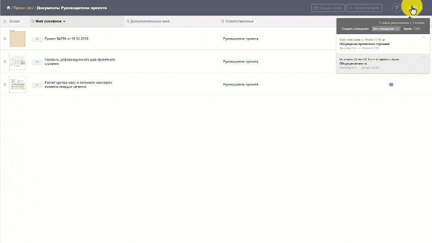Click '2 новых уведомления + 1 онлайн' text
Image resolution: width=432 pixels, height=243 pixels.
[x=401, y=23]
